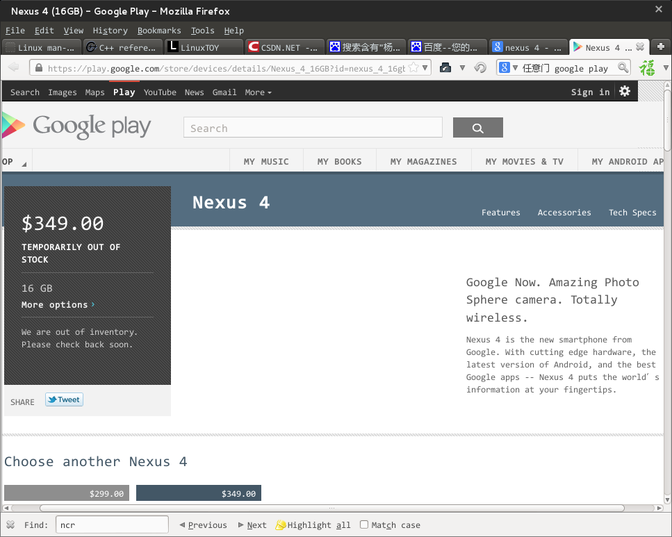Screen dimensions: 672x537
Task: Open MY MAGAZINES section
Action: click(423, 162)
